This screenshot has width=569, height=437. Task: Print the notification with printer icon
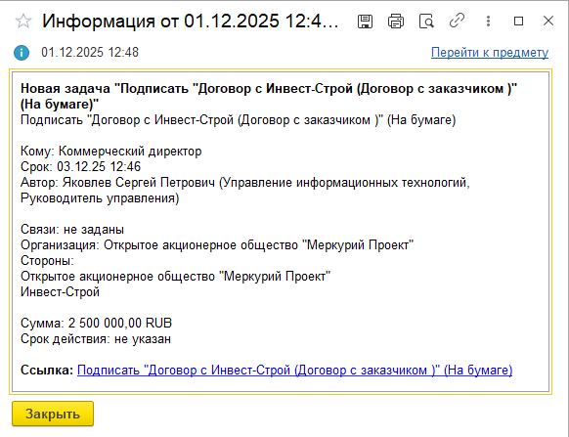point(396,22)
